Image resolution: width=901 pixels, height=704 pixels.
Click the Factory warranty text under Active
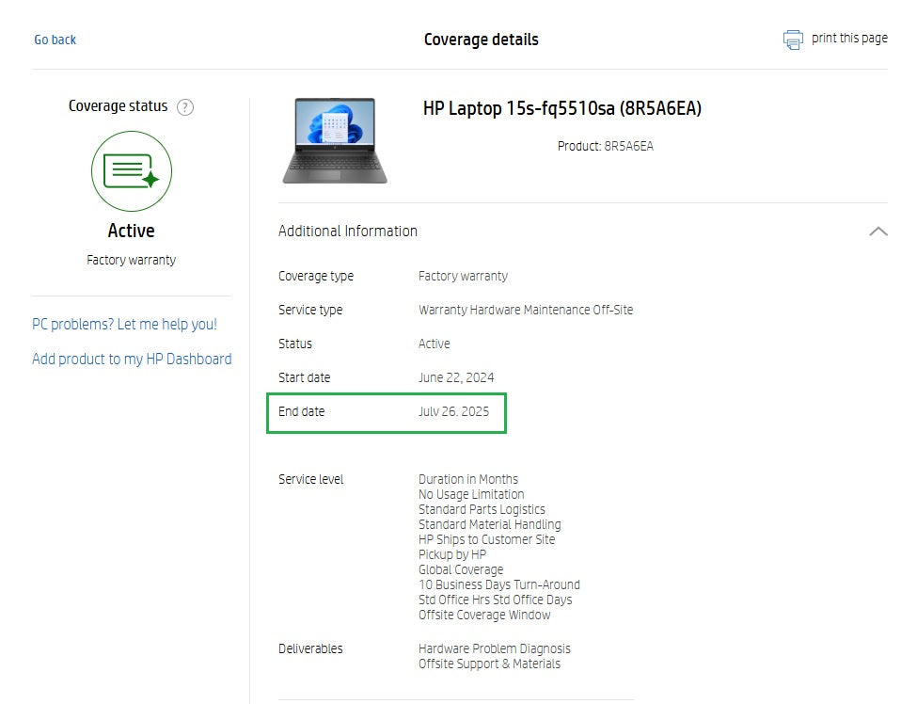(132, 260)
